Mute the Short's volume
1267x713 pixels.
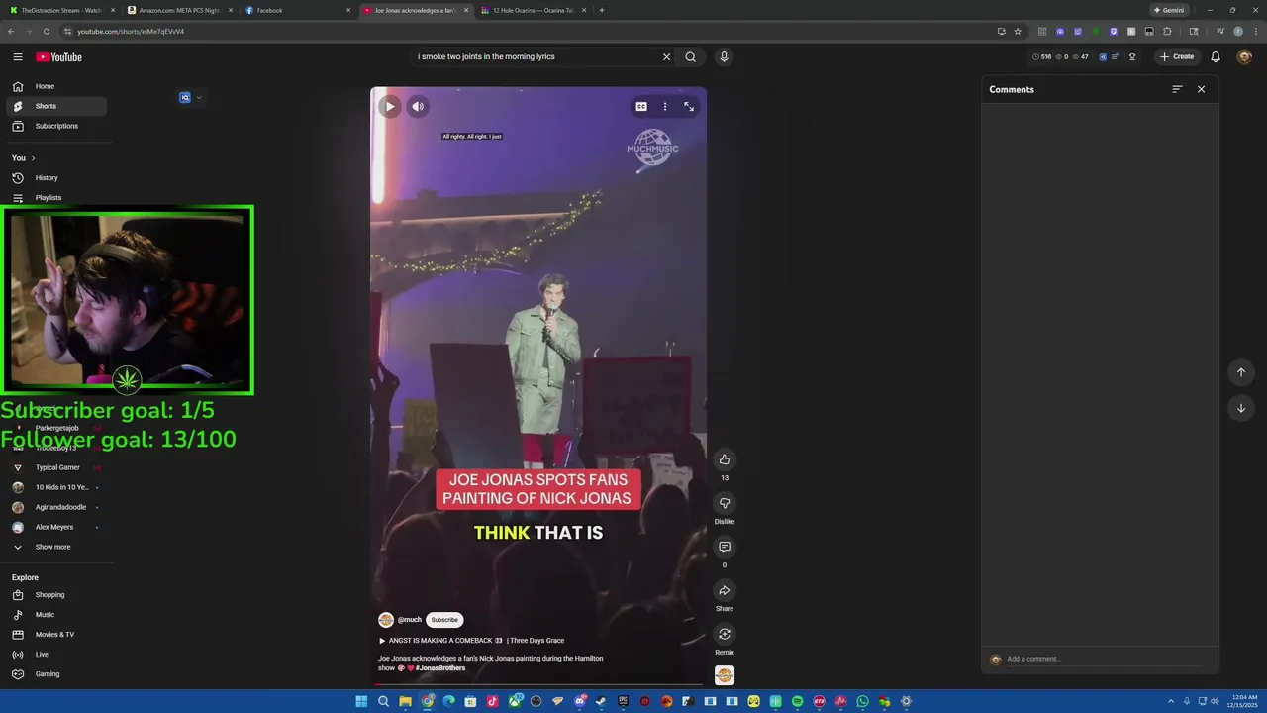click(418, 106)
